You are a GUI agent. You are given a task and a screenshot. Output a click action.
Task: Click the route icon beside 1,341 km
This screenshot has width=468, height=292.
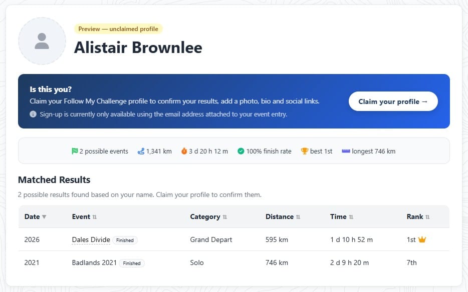pos(141,151)
